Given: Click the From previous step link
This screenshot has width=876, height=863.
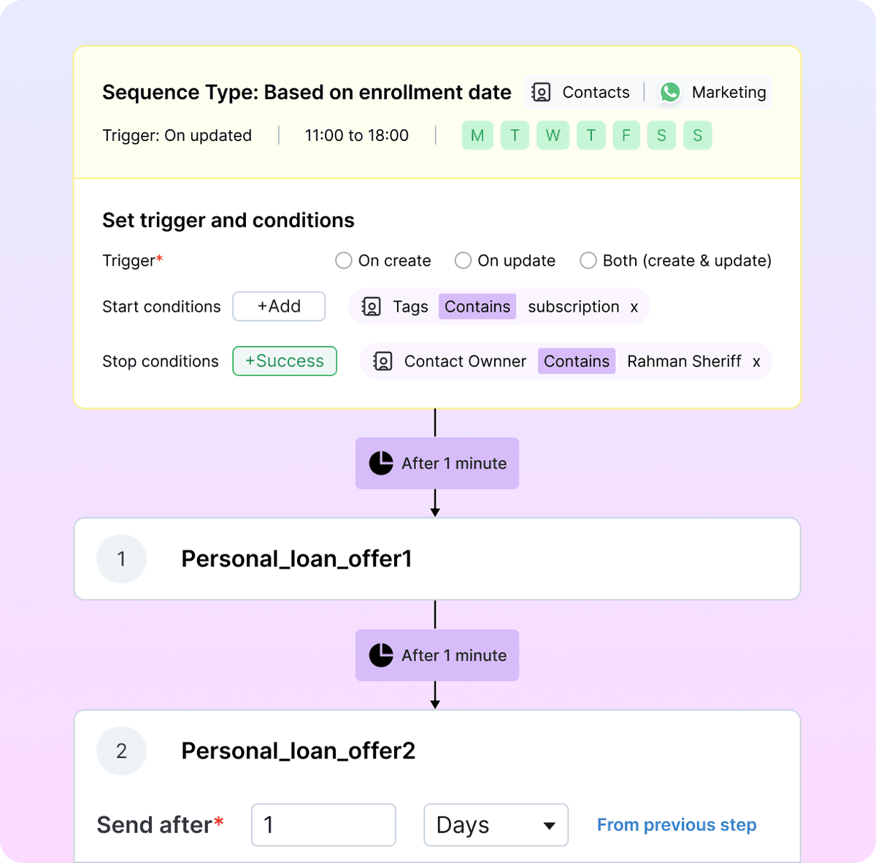Looking at the screenshot, I should coord(677,825).
